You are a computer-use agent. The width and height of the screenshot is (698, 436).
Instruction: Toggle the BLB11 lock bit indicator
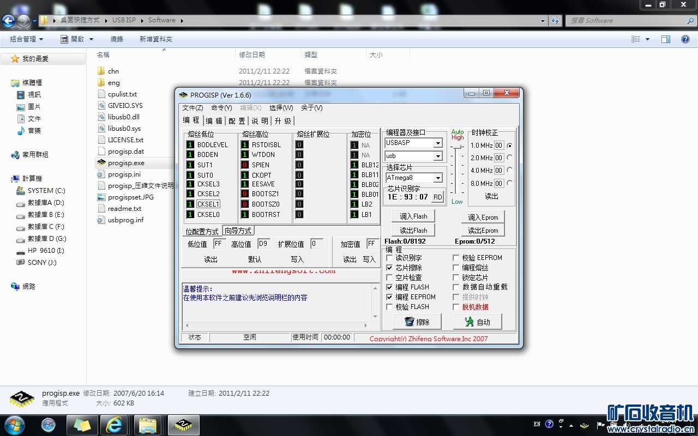(x=354, y=175)
